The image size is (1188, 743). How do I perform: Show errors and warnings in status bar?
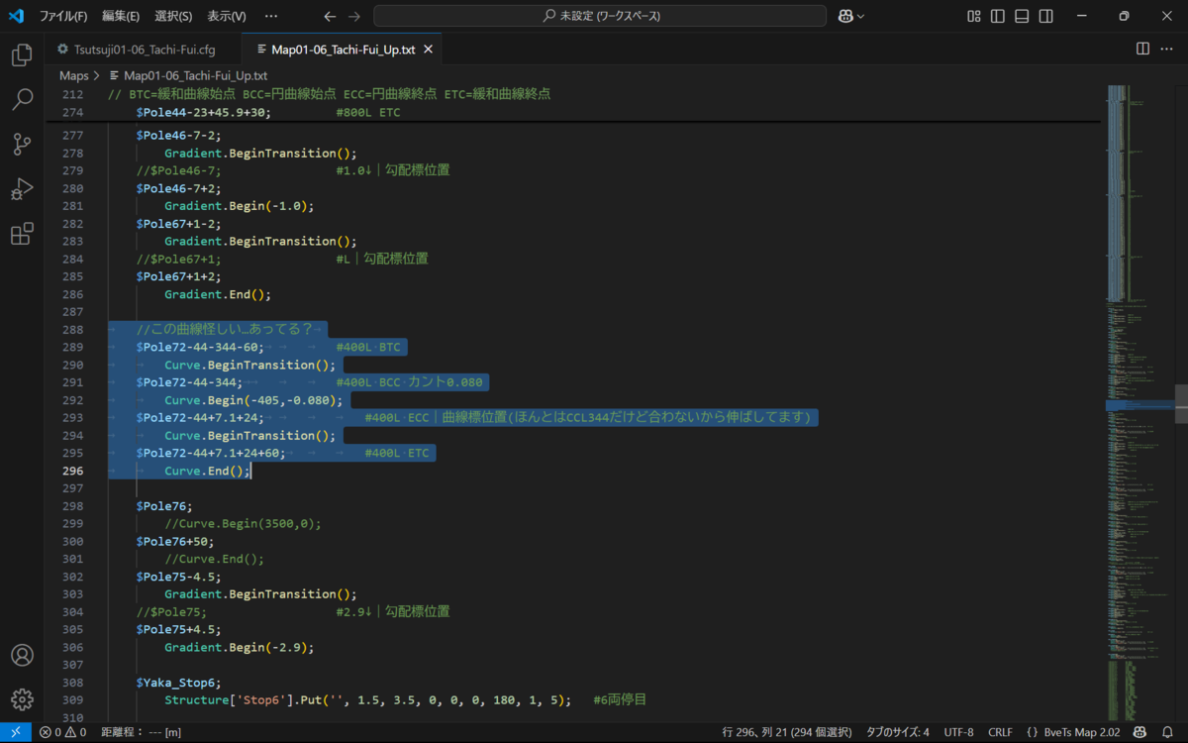coord(62,732)
